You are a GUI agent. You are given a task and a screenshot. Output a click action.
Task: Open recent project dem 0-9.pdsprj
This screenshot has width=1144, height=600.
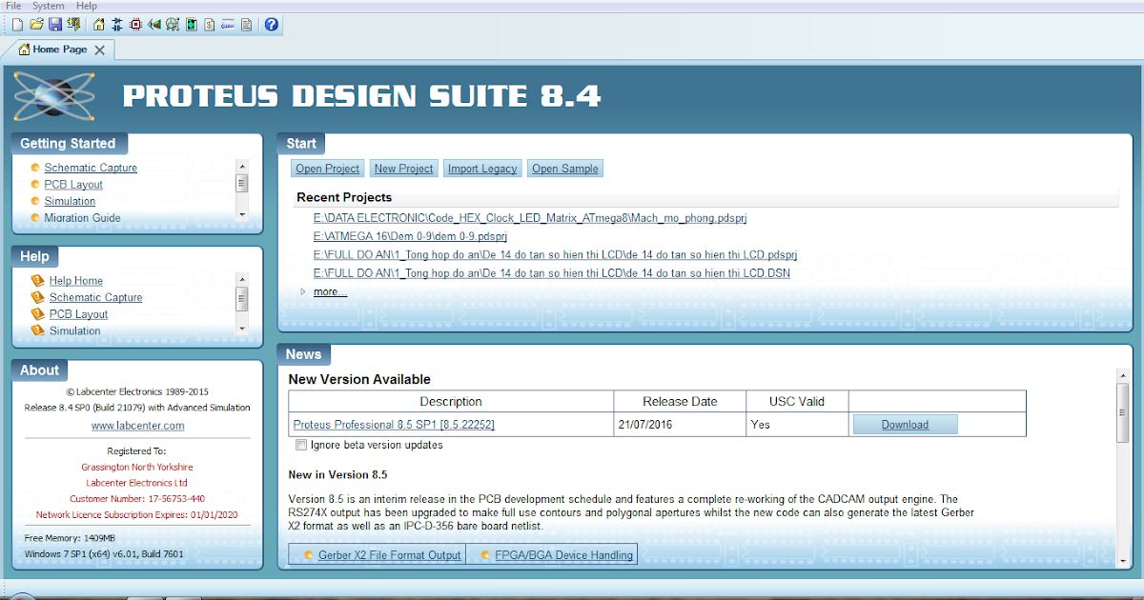(x=410, y=236)
